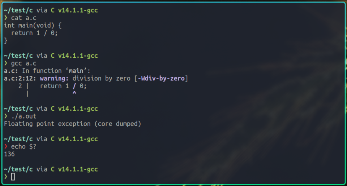347x186 pixels.
Task: Click the exit code 136 output
Action: (x=9, y=154)
